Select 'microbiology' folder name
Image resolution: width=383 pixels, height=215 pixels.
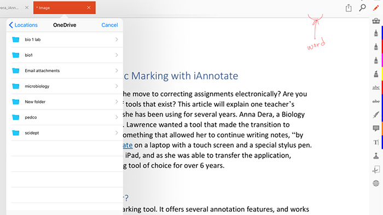[37, 86]
